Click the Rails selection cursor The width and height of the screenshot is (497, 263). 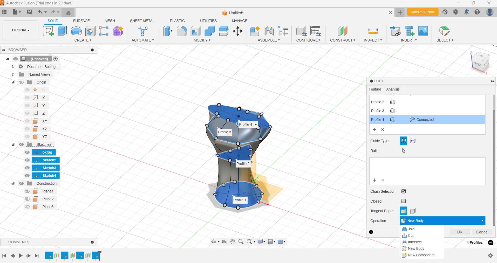tap(404, 151)
